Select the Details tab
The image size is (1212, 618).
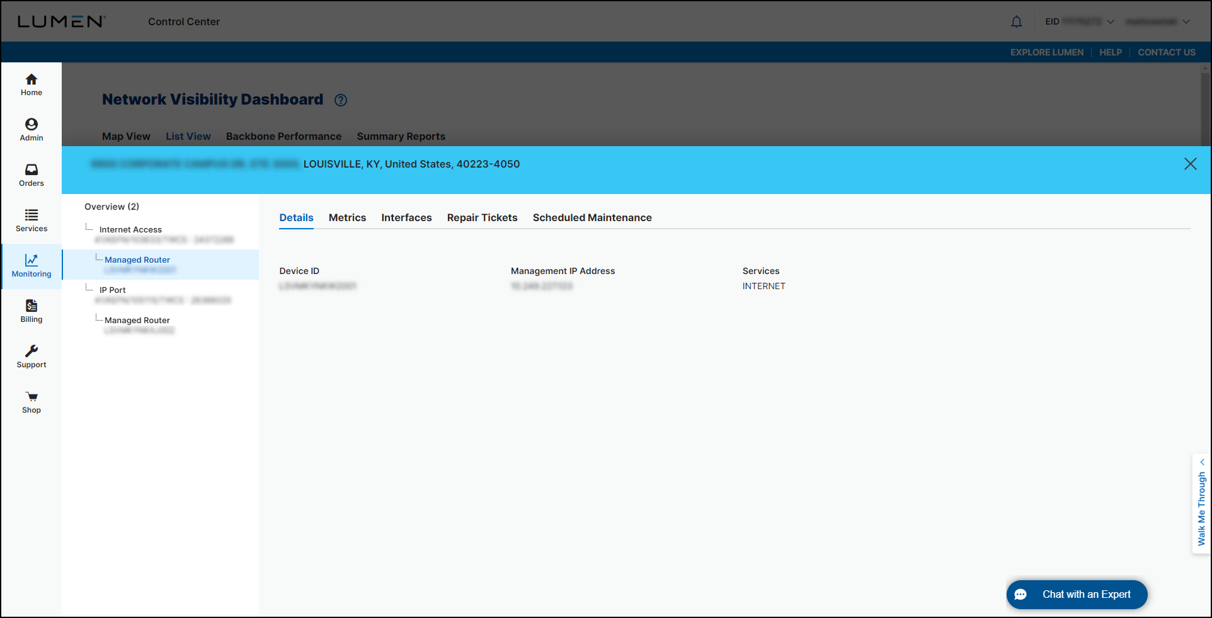(x=297, y=217)
